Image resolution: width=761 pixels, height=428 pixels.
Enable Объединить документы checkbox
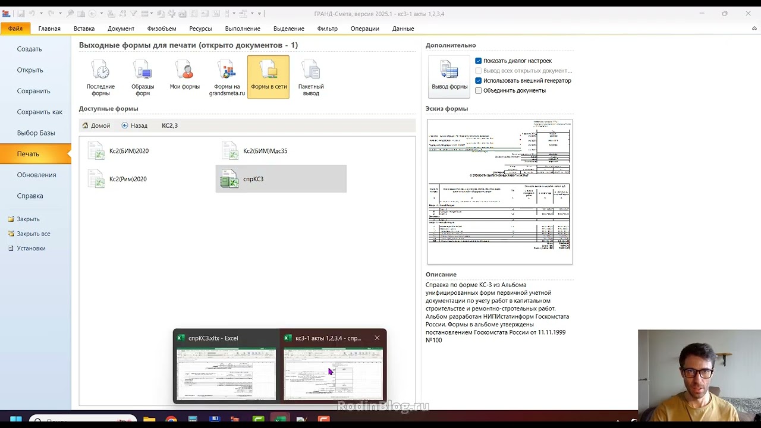point(478,90)
